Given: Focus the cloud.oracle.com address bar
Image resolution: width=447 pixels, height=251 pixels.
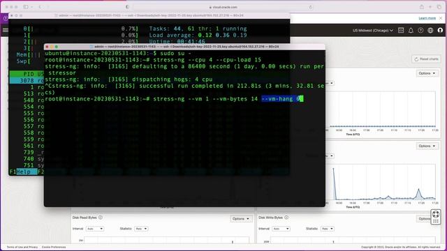Looking at the screenshot, I should tap(223, 7).
